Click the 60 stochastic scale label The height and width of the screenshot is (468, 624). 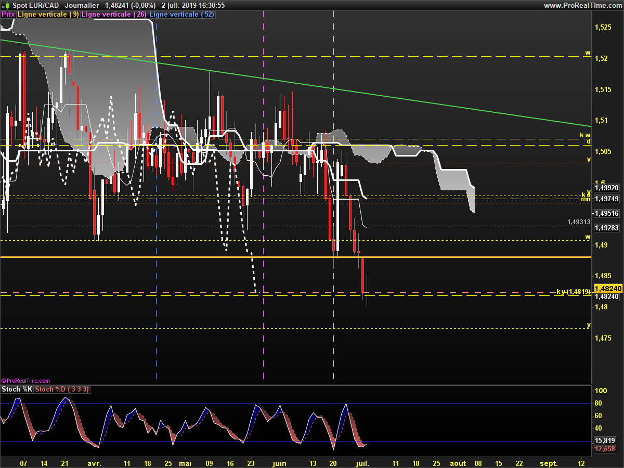point(599,416)
